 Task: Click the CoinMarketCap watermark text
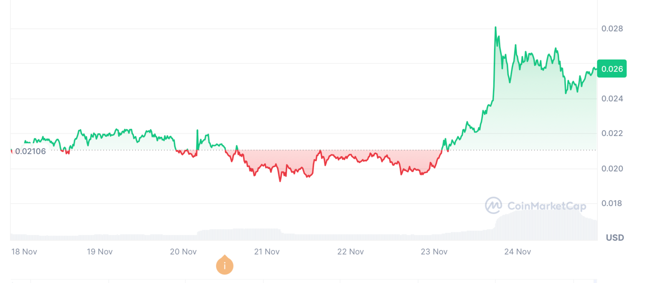coord(547,206)
